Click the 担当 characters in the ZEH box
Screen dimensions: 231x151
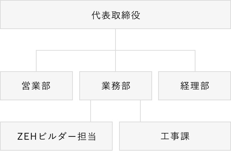tap(87, 136)
